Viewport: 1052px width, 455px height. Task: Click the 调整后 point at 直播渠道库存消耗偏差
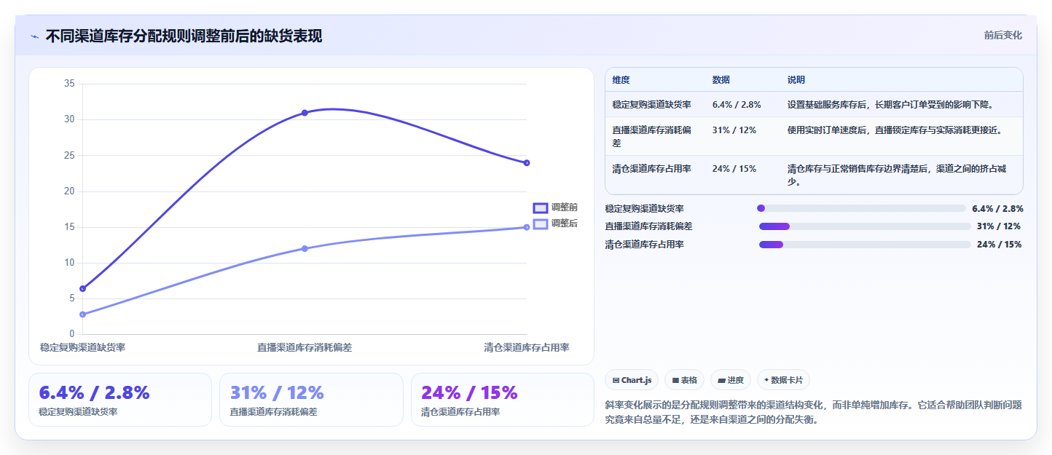[x=305, y=248]
